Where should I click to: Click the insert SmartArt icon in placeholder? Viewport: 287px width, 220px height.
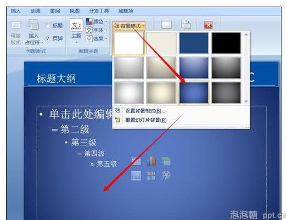pos(166,162)
